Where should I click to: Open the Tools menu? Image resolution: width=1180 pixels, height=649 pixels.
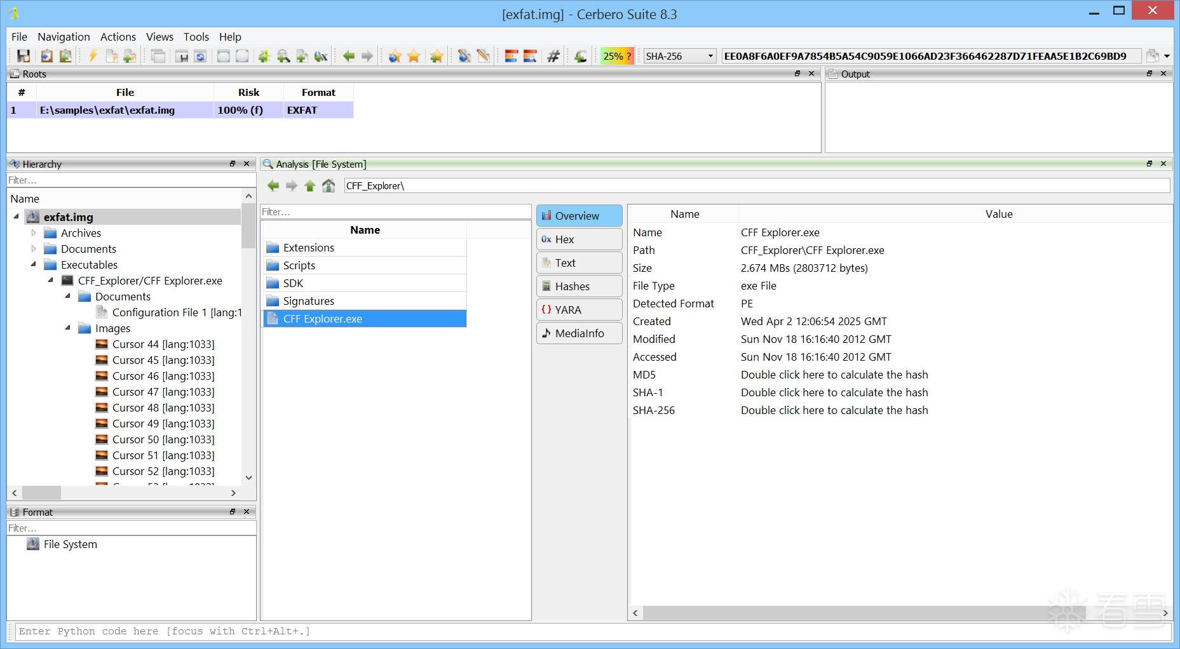tap(196, 37)
